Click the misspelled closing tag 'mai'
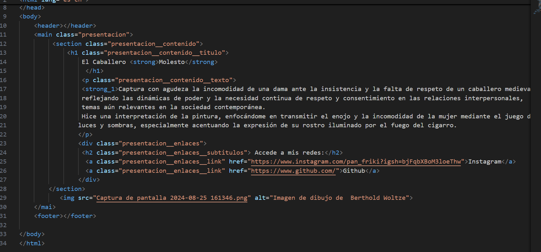 click(47, 207)
